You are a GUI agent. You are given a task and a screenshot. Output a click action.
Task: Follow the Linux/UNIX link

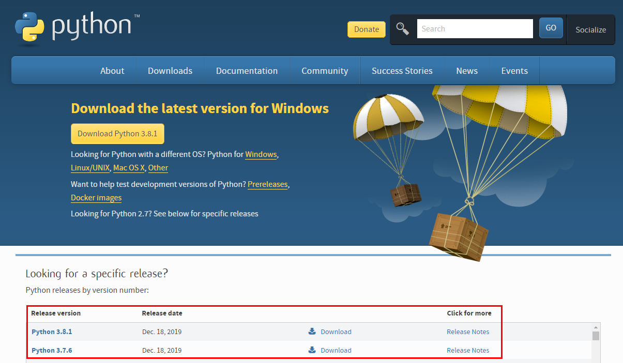pos(90,168)
